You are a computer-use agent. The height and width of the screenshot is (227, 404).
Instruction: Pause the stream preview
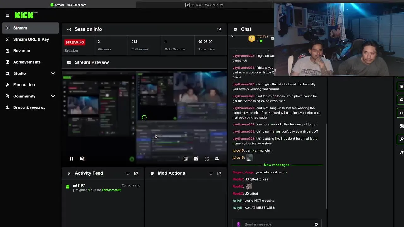tap(72, 159)
